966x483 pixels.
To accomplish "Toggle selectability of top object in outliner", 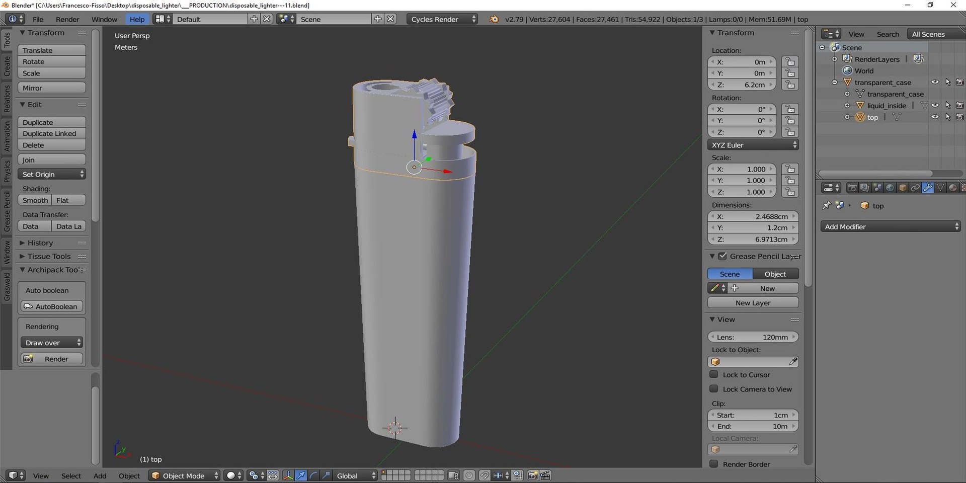I will tap(948, 117).
